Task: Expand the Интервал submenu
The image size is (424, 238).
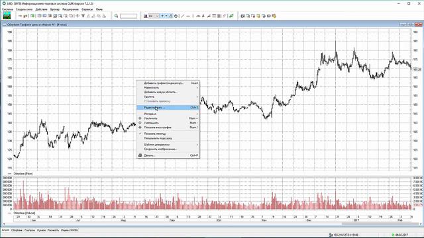Action: [168, 114]
